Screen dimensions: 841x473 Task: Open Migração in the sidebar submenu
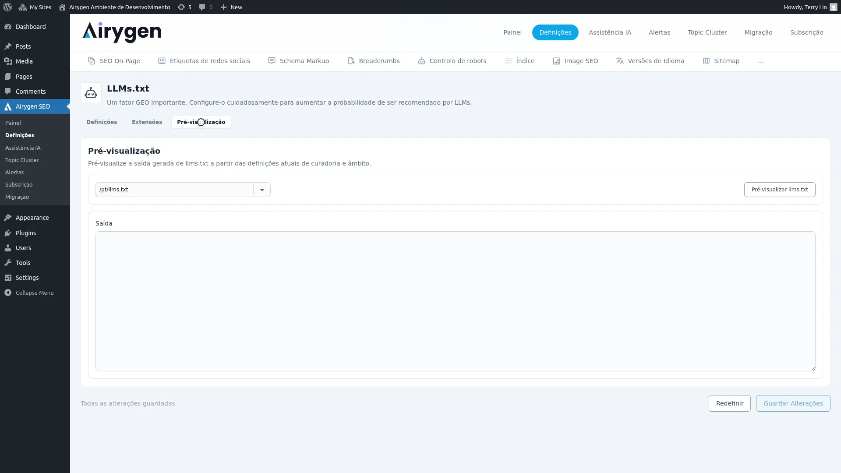(17, 197)
